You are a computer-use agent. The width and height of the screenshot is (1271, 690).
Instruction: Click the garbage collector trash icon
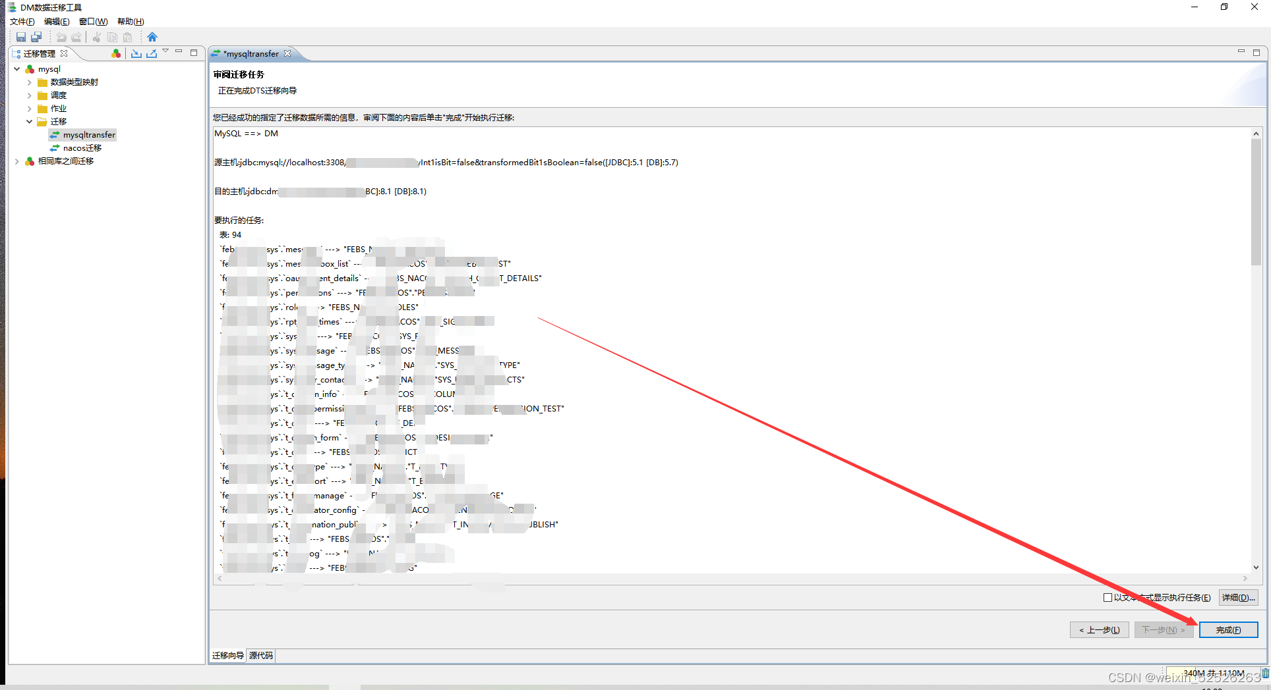[1266, 673]
